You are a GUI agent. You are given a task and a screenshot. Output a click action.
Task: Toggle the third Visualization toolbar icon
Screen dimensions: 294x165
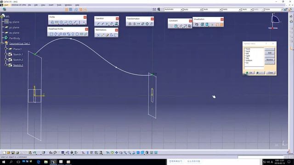coord(207,24)
